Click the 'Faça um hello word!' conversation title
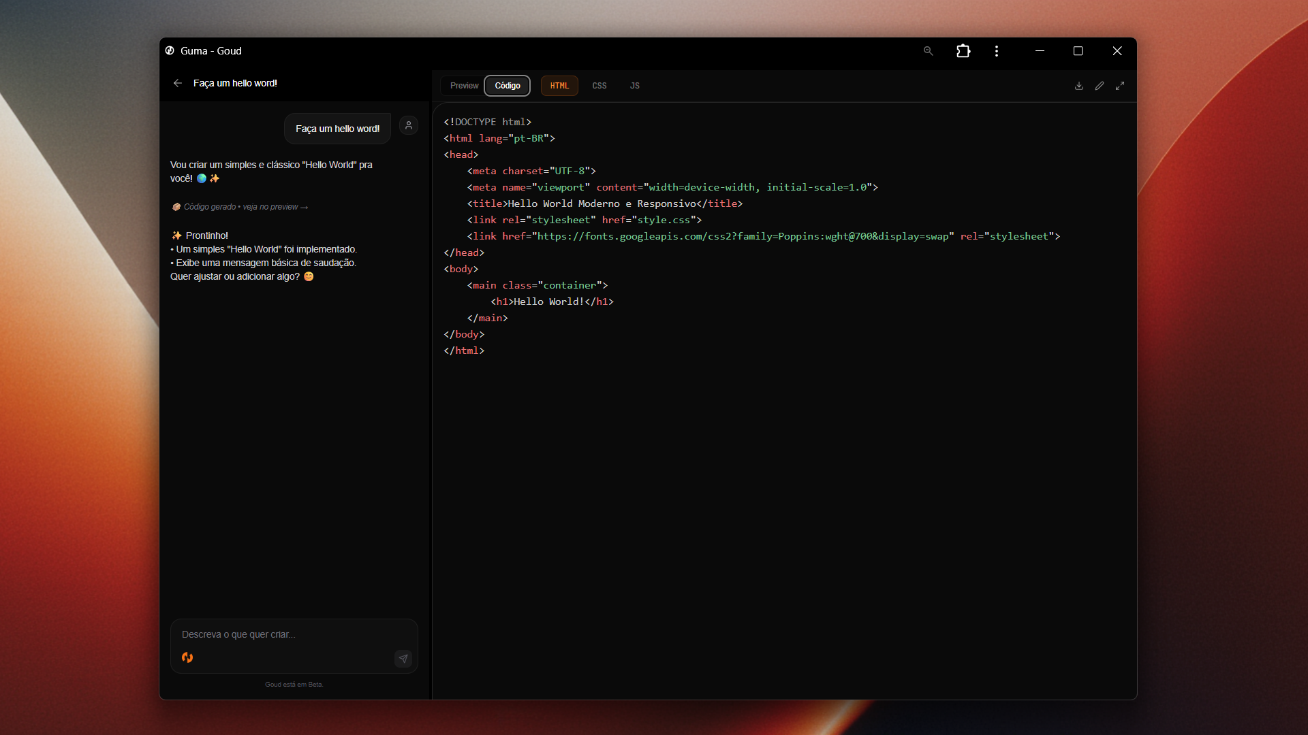The image size is (1308, 735). [x=235, y=83]
